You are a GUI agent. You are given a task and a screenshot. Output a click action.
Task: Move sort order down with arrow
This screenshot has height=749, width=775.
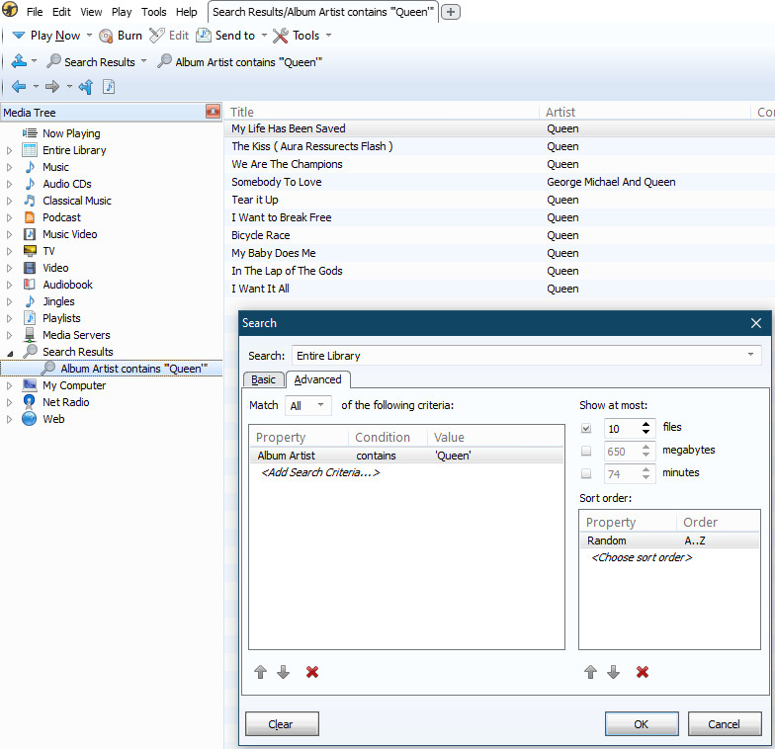[613, 672]
